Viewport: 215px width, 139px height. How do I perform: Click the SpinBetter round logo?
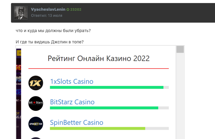pyautogui.click(x=35, y=124)
